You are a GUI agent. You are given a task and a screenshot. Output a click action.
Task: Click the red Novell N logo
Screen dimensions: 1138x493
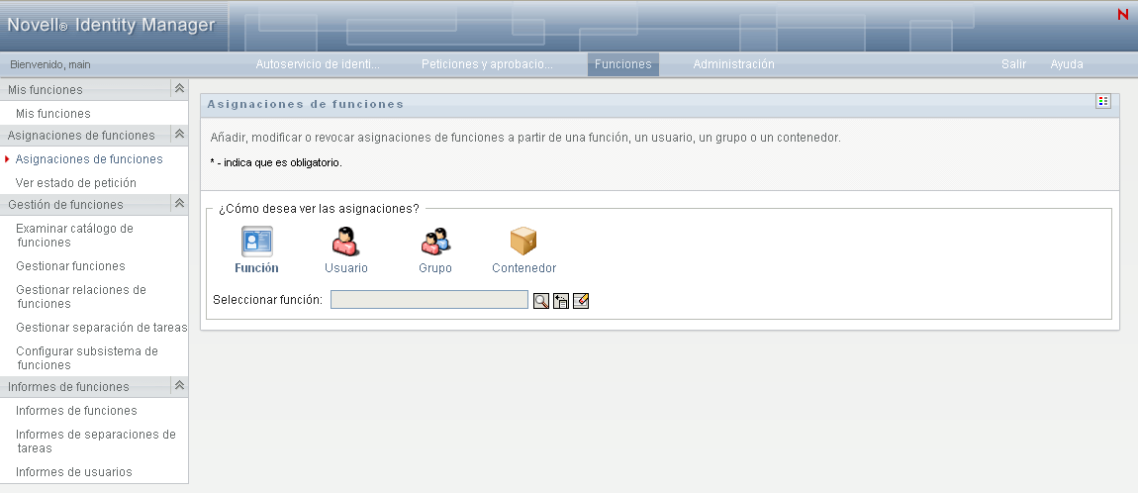point(1123,14)
